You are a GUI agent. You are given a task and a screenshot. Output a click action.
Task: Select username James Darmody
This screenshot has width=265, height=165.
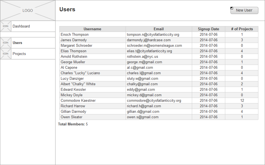(x=74, y=40)
